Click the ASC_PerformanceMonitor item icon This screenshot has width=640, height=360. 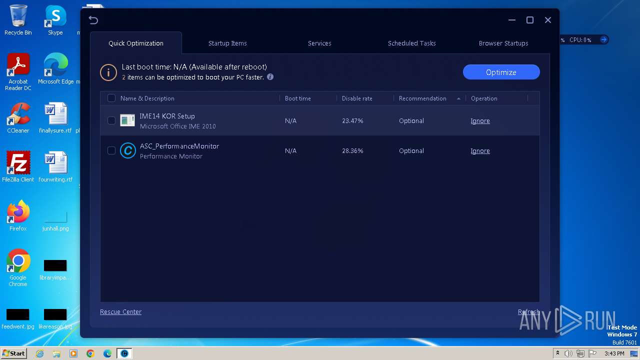pyautogui.click(x=127, y=150)
